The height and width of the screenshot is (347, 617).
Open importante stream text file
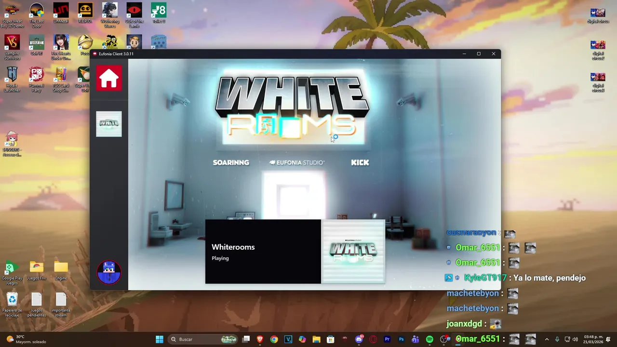61,305
